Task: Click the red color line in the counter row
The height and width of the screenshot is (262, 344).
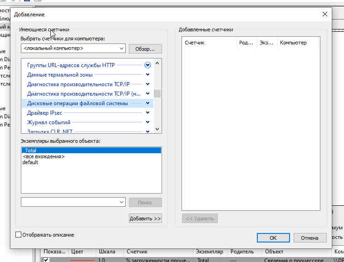Action: (x=82, y=260)
